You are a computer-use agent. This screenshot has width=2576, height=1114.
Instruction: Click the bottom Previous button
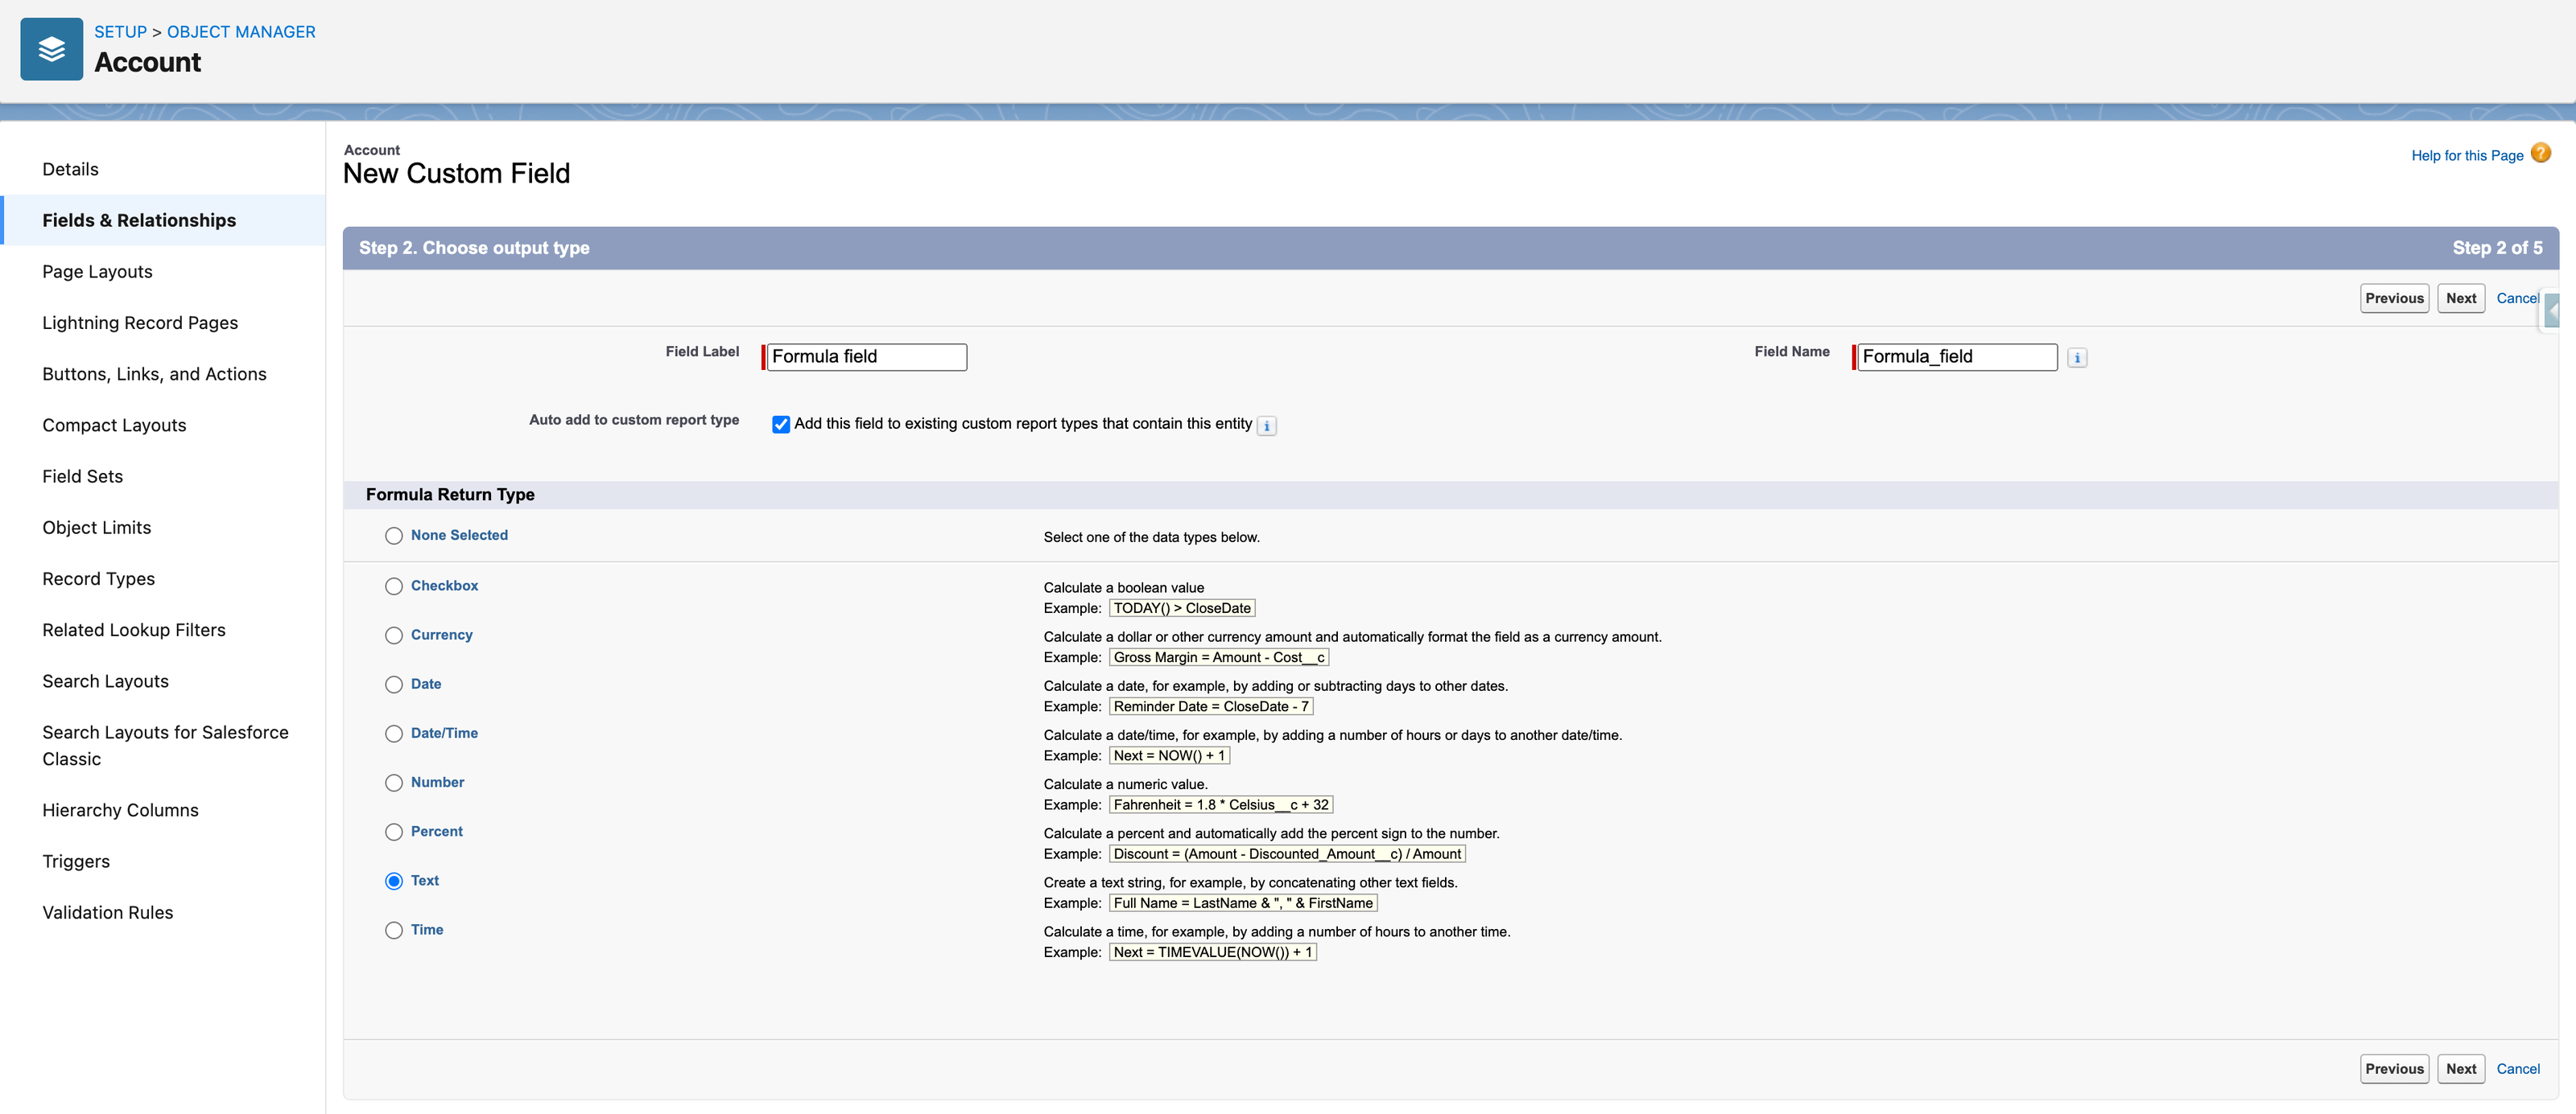[x=2393, y=1068]
